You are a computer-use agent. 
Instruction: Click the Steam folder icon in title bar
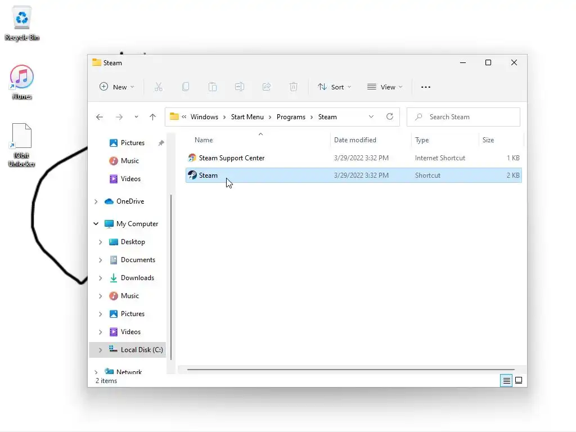coord(97,62)
